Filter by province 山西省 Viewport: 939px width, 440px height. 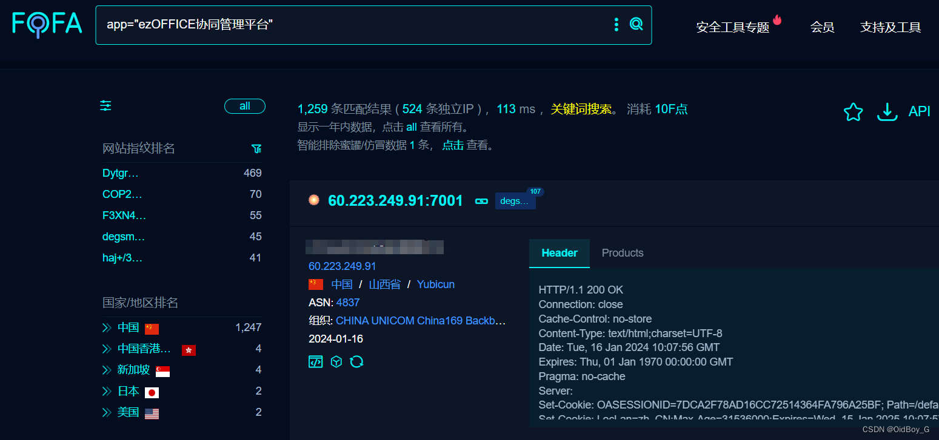pos(385,284)
